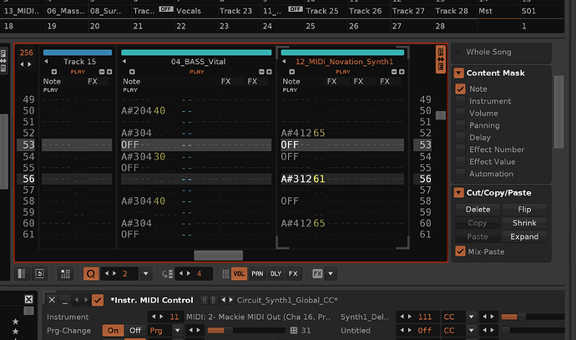Enable the Volume content mask checkbox
The height and width of the screenshot is (340, 576).
[460, 114]
